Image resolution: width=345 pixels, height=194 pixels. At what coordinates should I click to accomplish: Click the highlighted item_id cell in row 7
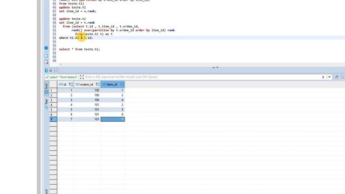point(113,119)
